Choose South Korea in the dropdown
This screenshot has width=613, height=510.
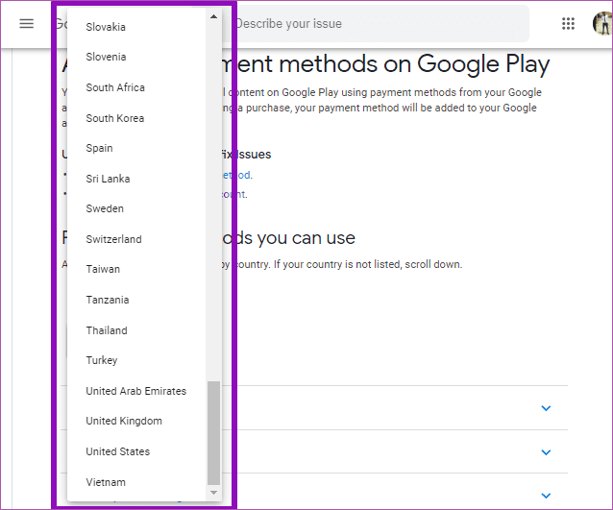(x=136, y=118)
